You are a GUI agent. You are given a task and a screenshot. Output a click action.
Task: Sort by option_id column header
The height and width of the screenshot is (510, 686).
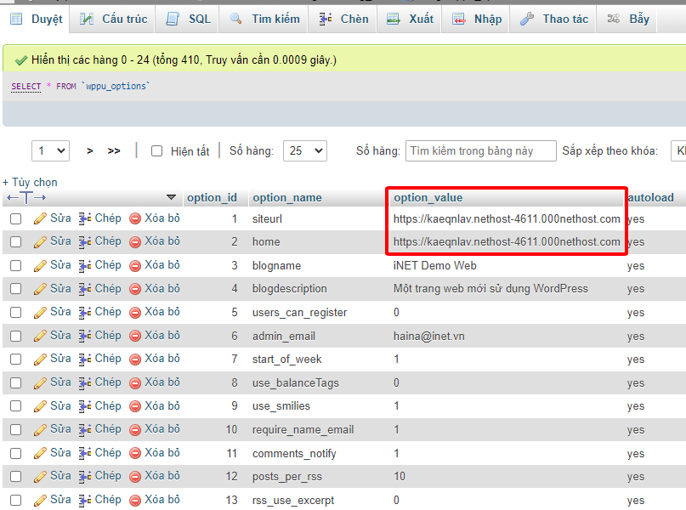tap(212, 198)
